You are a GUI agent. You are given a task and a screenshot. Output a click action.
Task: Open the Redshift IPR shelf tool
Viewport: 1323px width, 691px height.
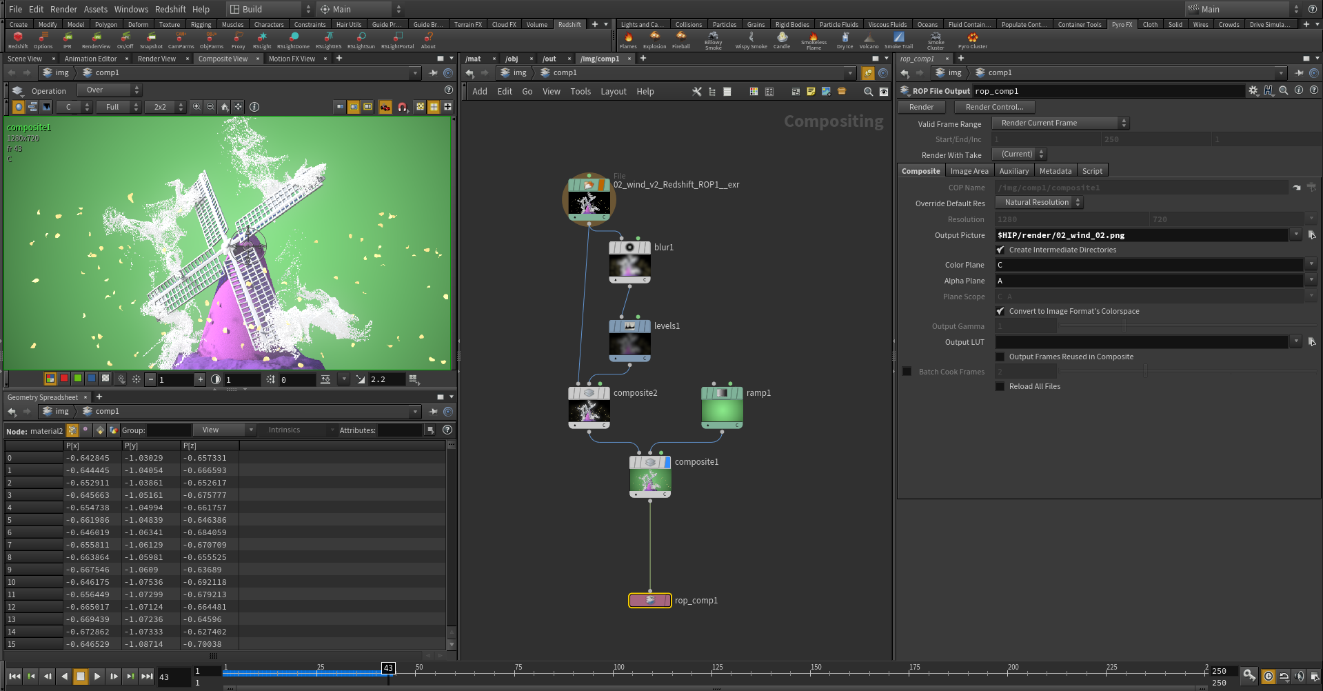(68, 40)
